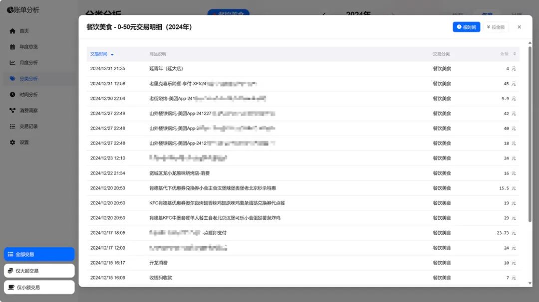
Task: Open 年度总览 via its calendar icon
Action: [12, 47]
